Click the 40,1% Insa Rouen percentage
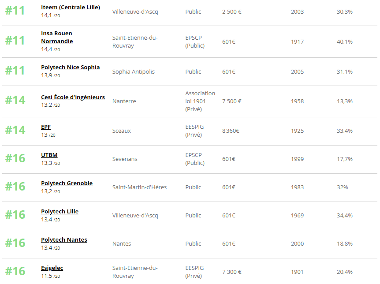Screen dimensions: 380x284 coord(344,42)
